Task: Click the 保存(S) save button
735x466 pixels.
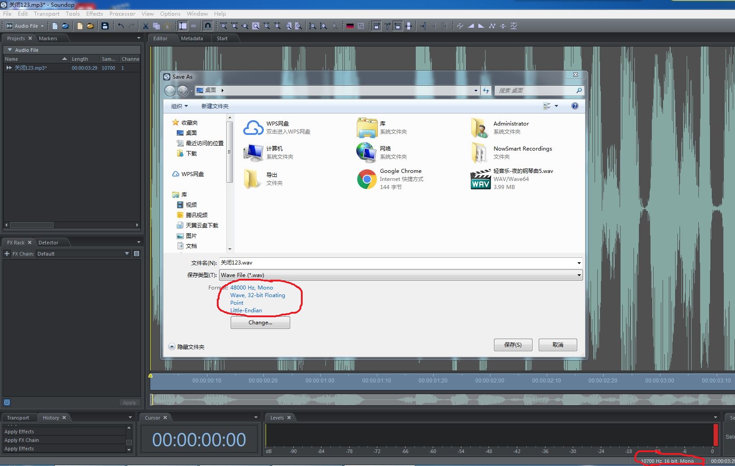Action: [513, 345]
